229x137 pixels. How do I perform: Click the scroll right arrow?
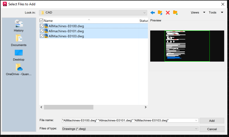145,107
